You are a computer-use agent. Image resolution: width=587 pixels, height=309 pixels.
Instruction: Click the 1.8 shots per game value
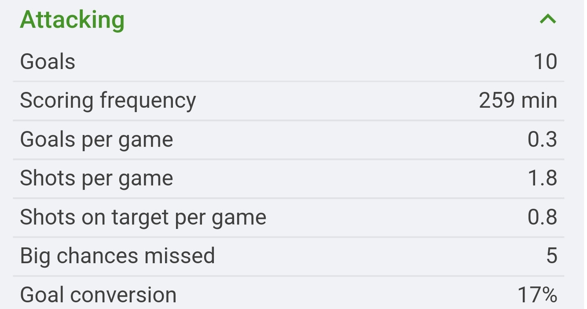click(x=543, y=178)
